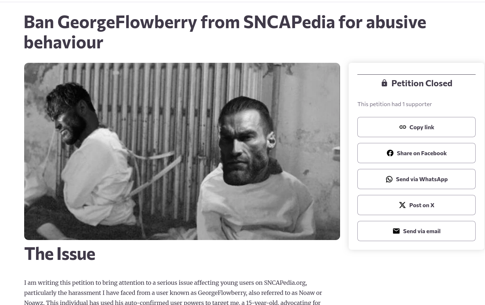This screenshot has height=305, width=485.
Task: Click the word 'GeorgeFlowberry' in the paragraph
Action: pos(222,293)
